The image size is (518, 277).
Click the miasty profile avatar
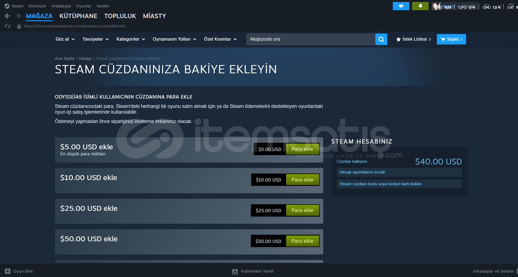[436, 6]
